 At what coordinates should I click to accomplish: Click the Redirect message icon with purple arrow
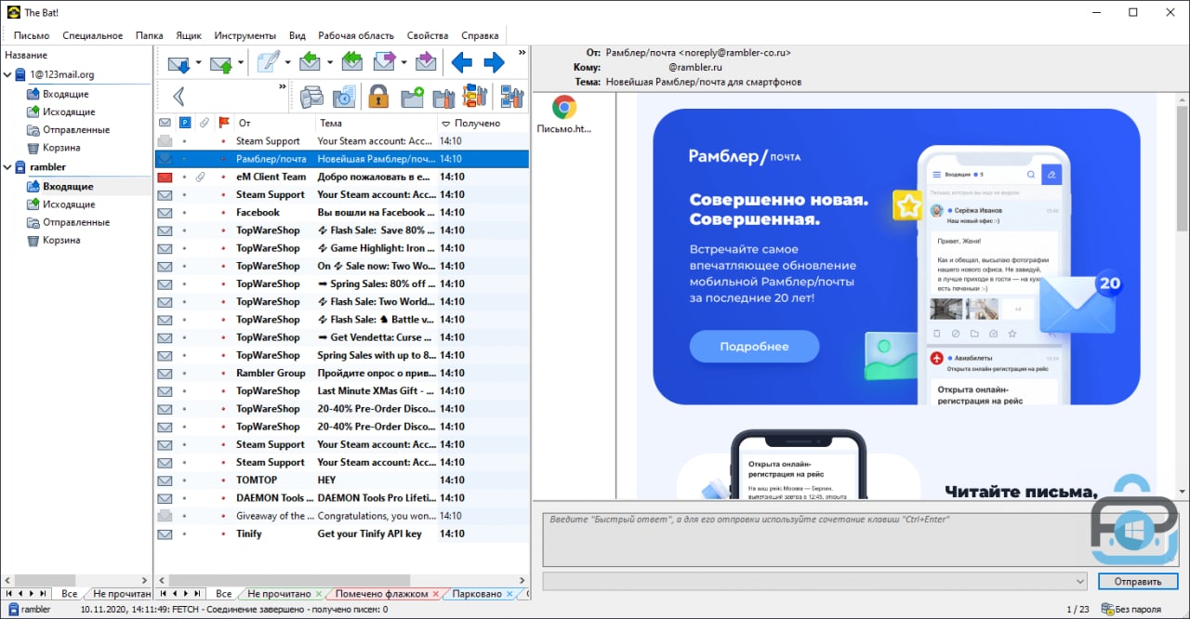tap(426, 62)
